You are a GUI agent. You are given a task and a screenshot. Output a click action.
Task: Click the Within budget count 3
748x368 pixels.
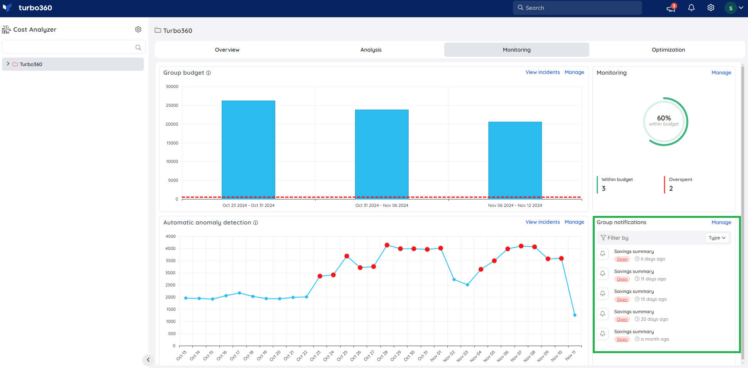(x=604, y=188)
